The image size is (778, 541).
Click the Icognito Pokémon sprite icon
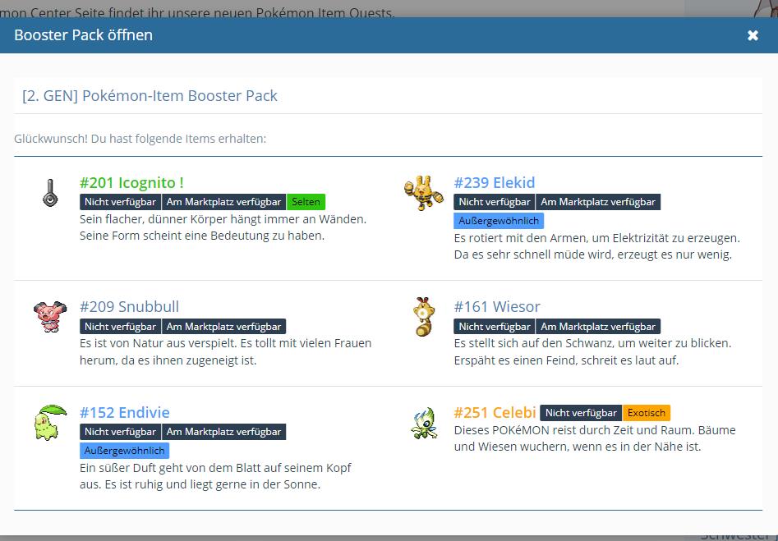click(x=50, y=193)
